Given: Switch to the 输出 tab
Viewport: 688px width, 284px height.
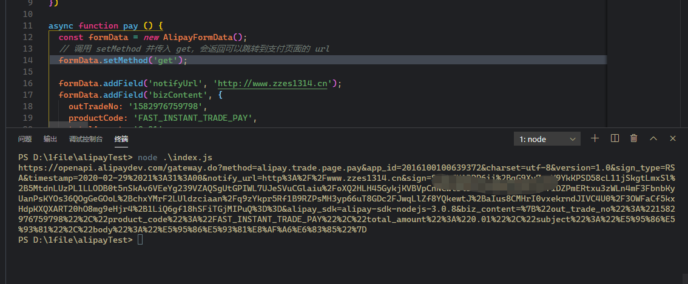Looking at the screenshot, I should 50,139.
